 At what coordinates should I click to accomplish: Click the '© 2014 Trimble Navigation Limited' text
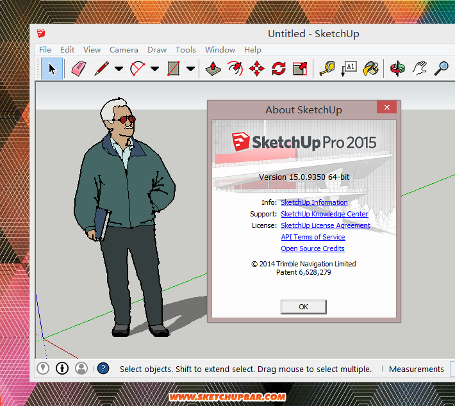coord(304,264)
